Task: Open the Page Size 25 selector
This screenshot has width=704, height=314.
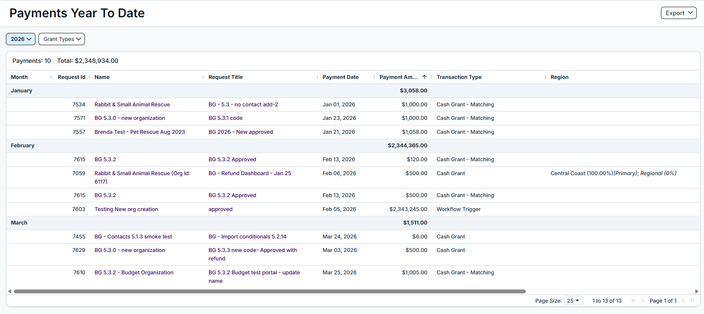Action: pos(574,300)
